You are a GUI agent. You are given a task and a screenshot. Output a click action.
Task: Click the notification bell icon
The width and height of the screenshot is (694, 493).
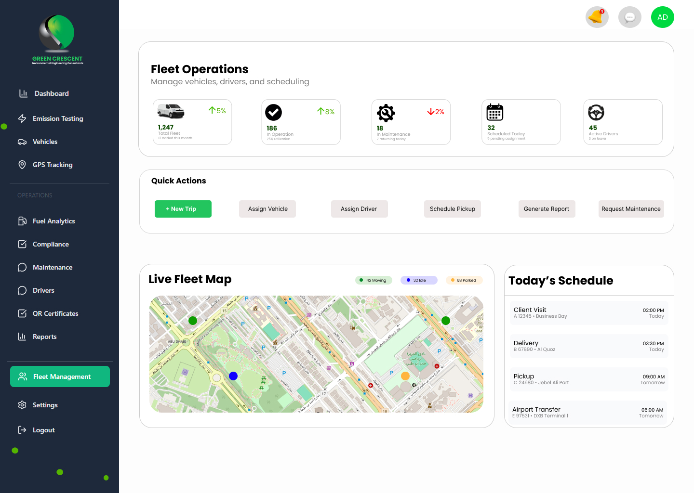click(x=597, y=17)
